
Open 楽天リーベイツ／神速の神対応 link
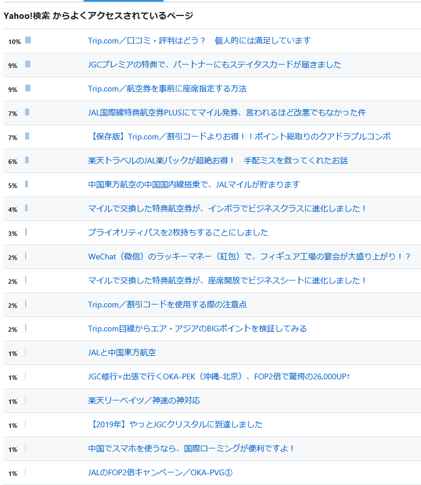coord(144,400)
